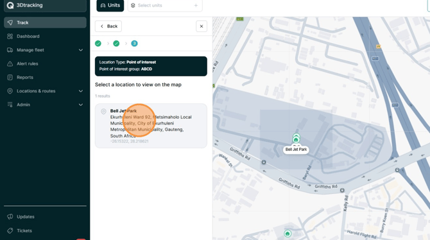The width and height of the screenshot is (430, 240).
Task: Click the Admin settings icon
Action: coord(10,105)
